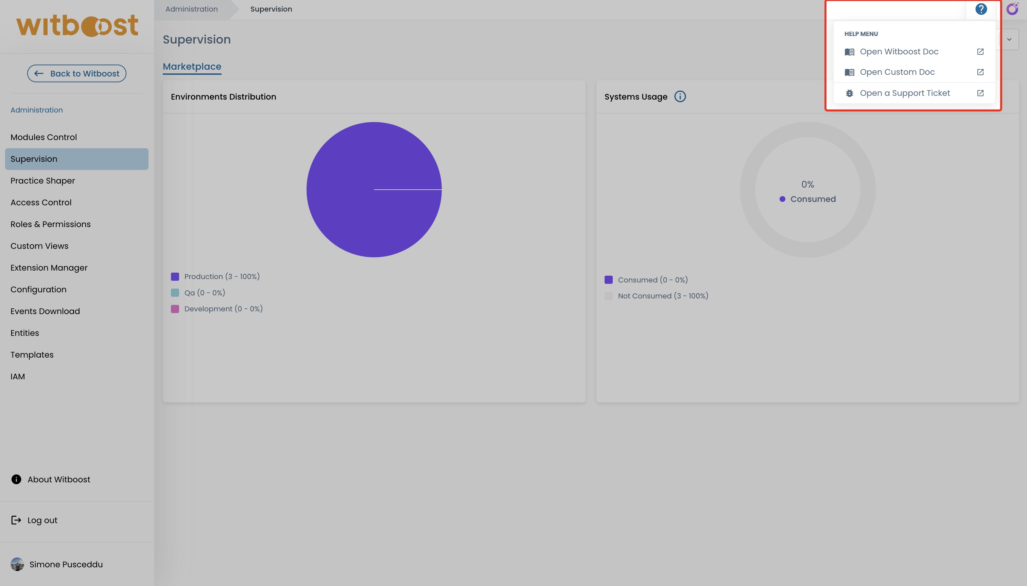Click the About Witboost info icon
1027x586 pixels.
pyautogui.click(x=16, y=479)
